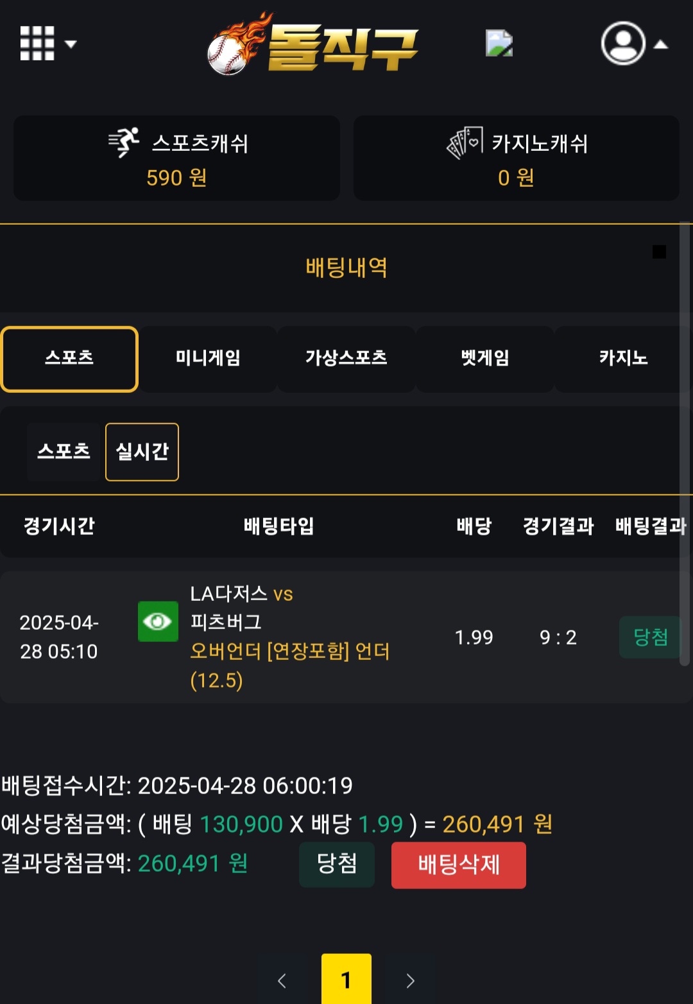
Task: Click the running figure 스포츠캐쉬 icon
Action: (x=124, y=143)
